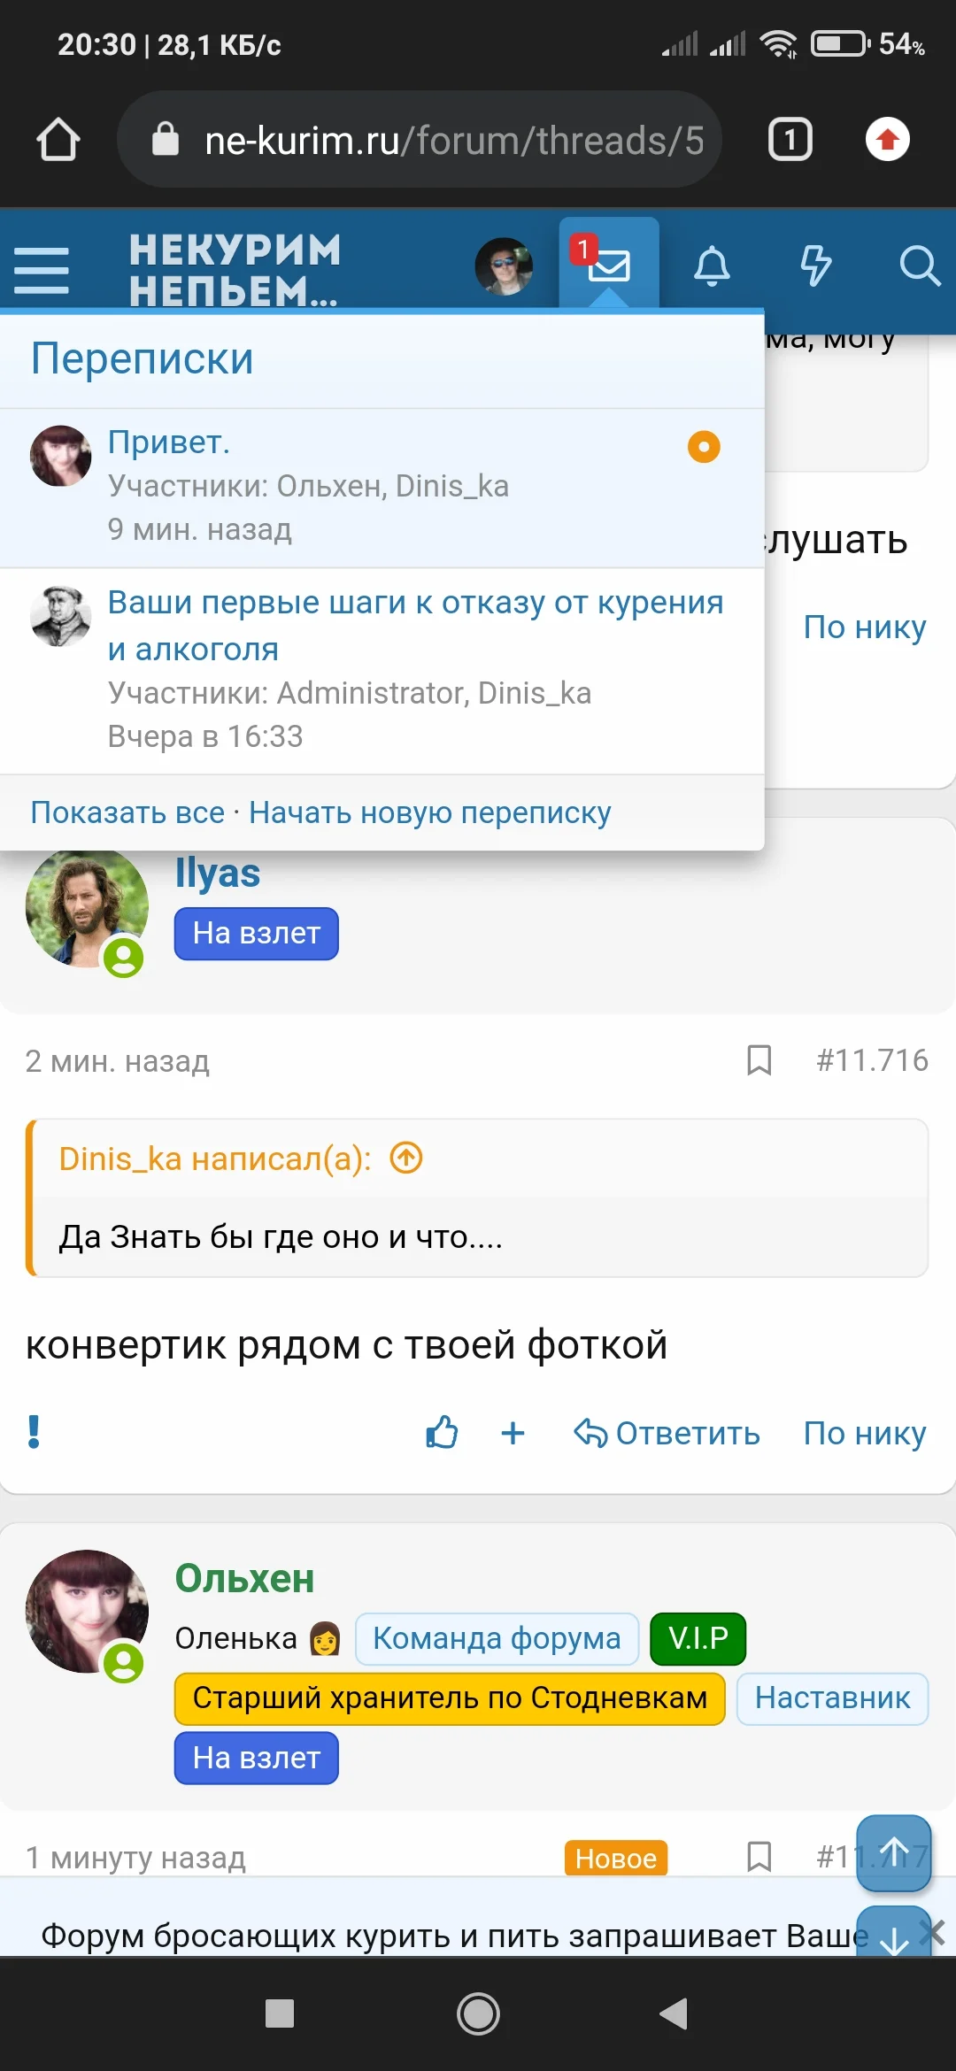Report Ilyas's post with exclamation icon
The height and width of the screenshot is (2071, 956).
(x=35, y=1432)
